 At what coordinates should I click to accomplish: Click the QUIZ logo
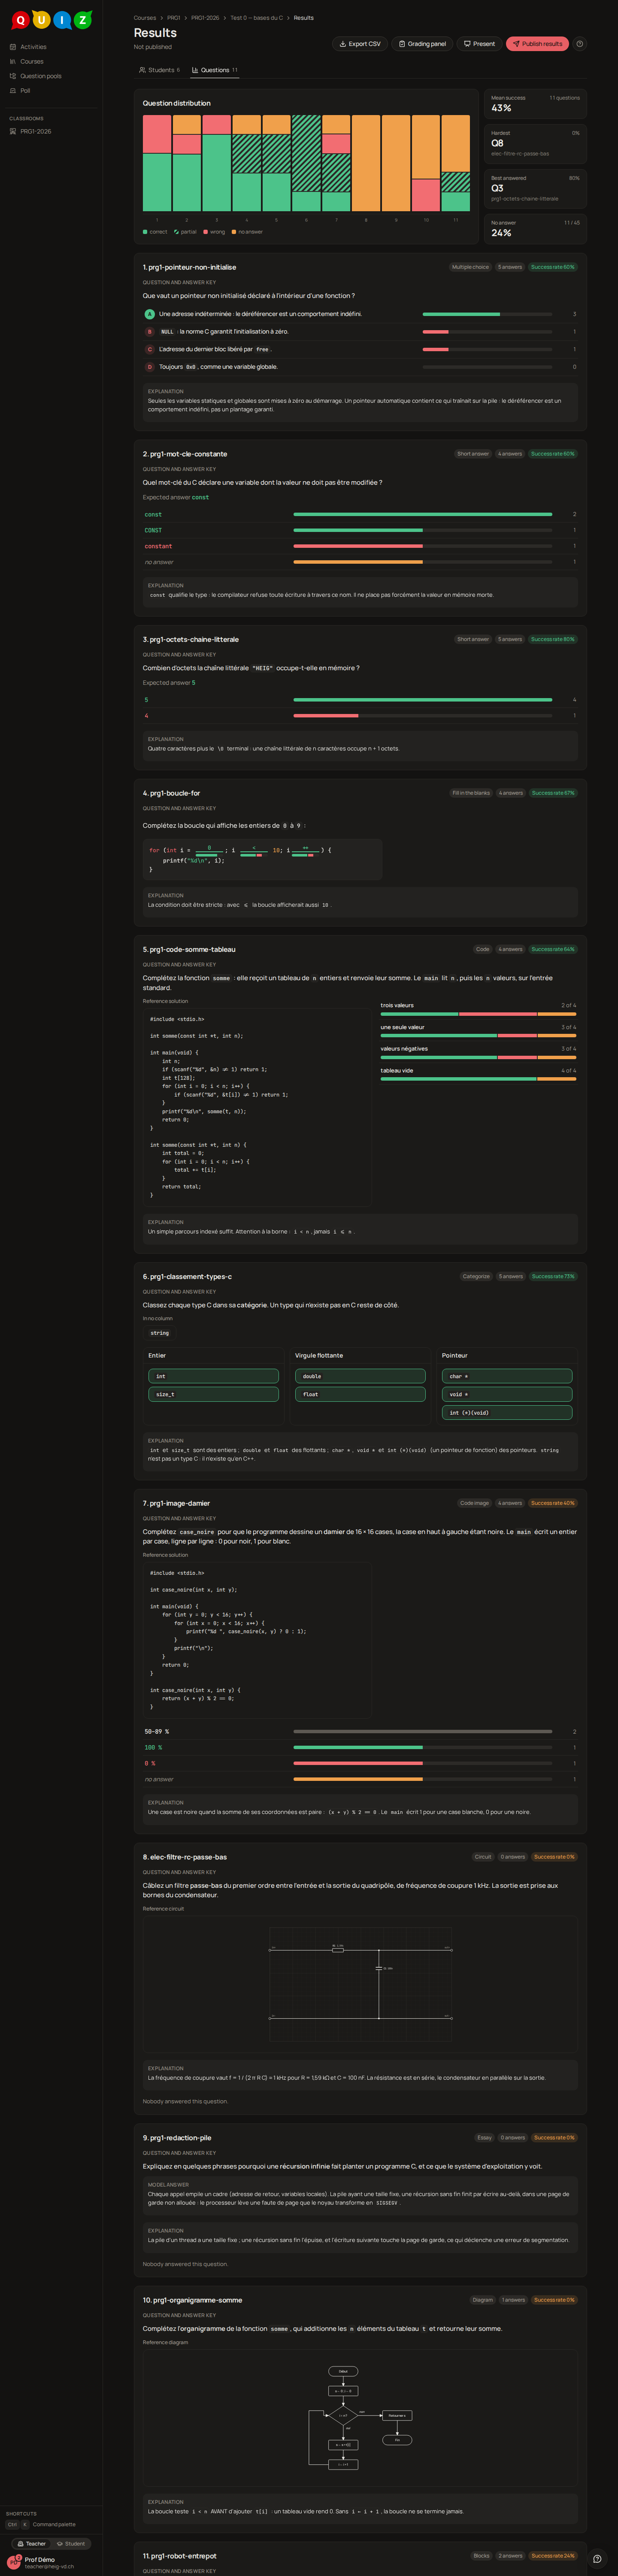pos(51,19)
